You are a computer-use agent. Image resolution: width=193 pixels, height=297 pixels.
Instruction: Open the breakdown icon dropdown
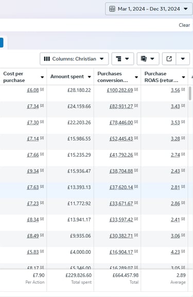tap(122, 59)
